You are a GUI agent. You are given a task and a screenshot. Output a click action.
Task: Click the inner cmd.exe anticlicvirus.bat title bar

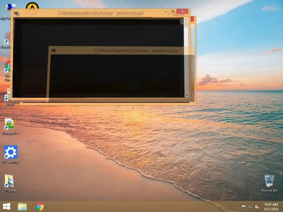(136, 51)
